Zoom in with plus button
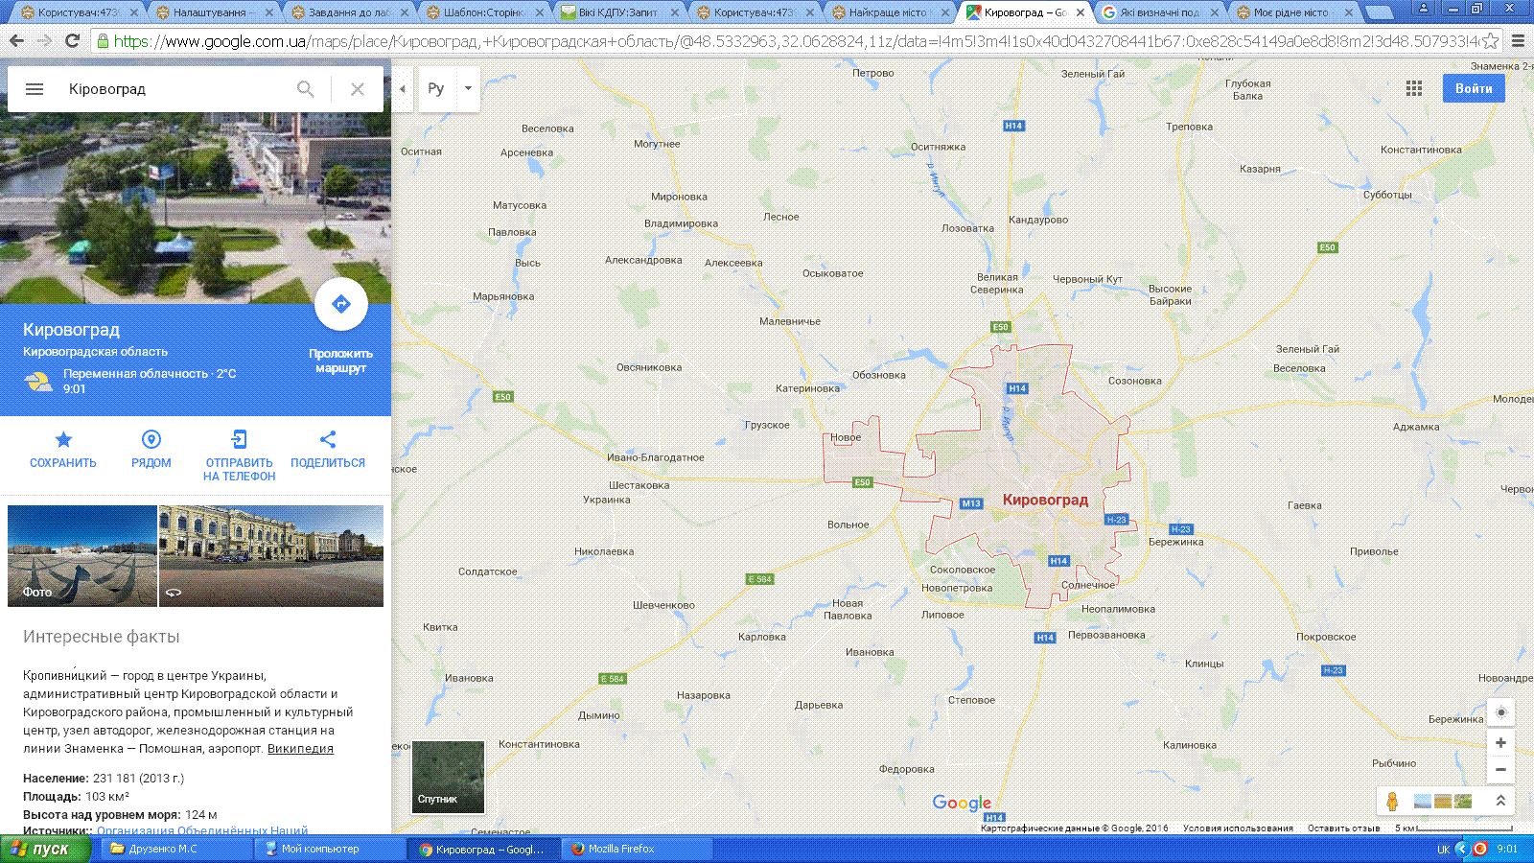Image resolution: width=1534 pixels, height=863 pixels. tap(1501, 743)
